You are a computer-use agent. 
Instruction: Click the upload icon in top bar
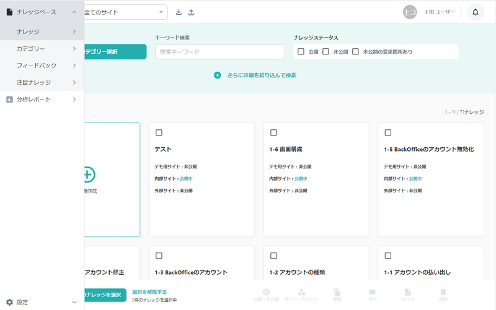(191, 12)
